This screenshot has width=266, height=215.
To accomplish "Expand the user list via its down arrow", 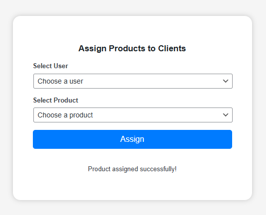I will 226,81.
